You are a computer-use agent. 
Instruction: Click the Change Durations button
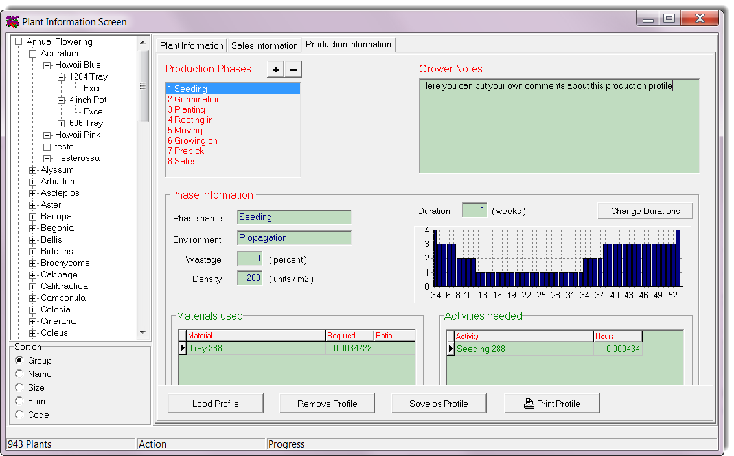(x=645, y=211)
